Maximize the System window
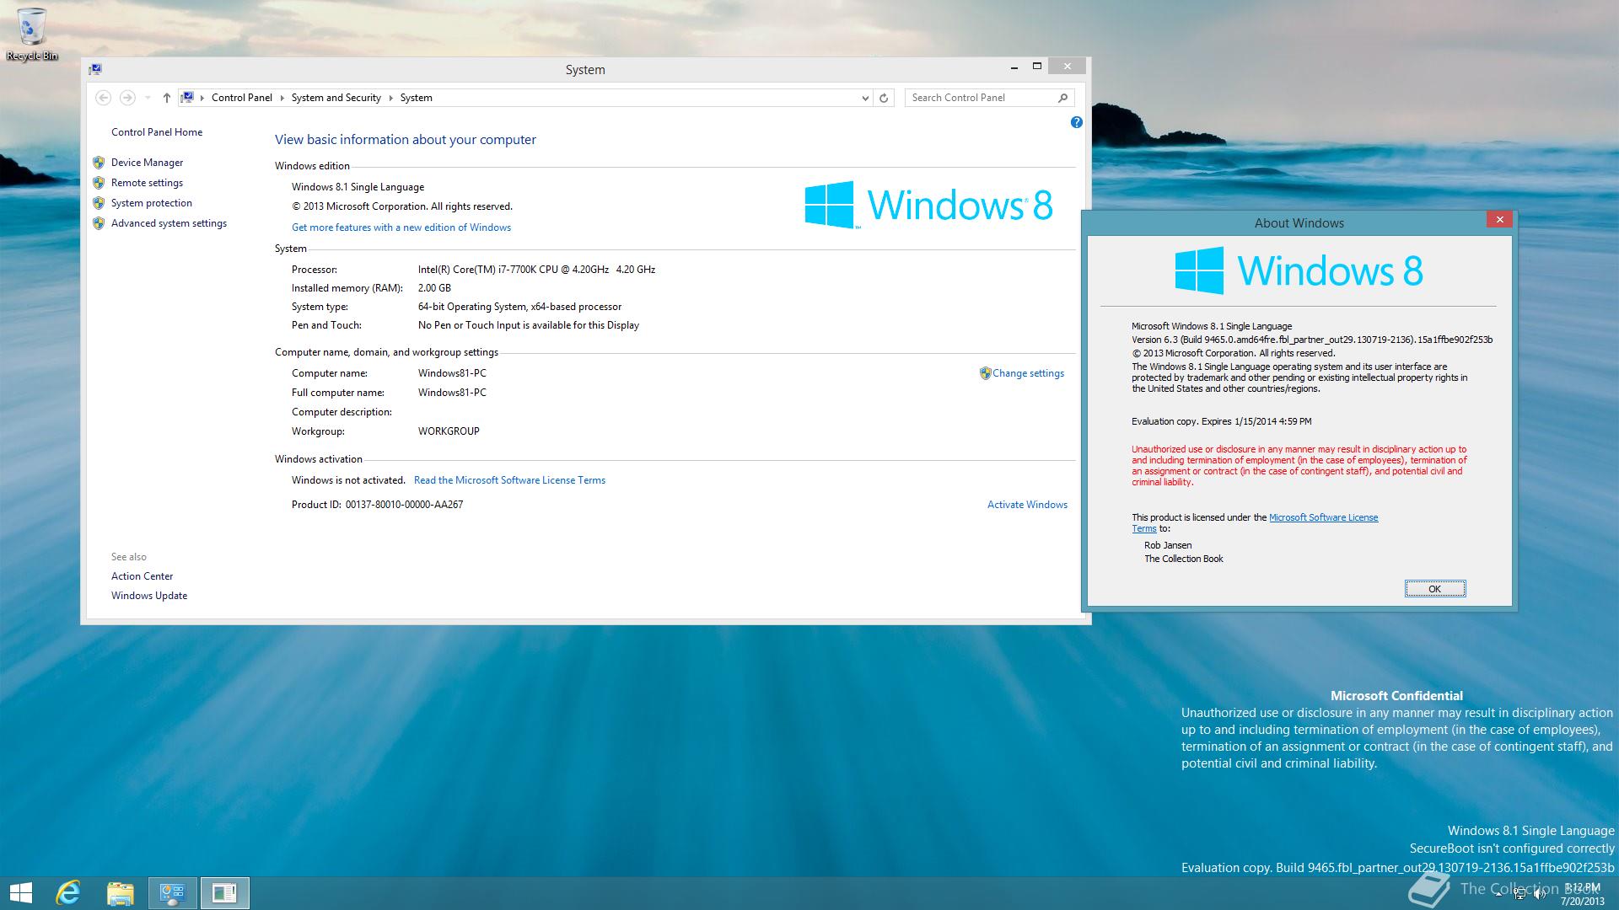The image size is (1619, 910). [x=1037, y=67]
